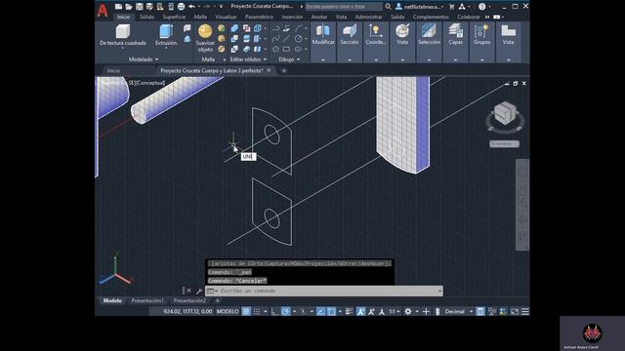Click the command line input field
The image size is (625, 351).
(323, 291)
